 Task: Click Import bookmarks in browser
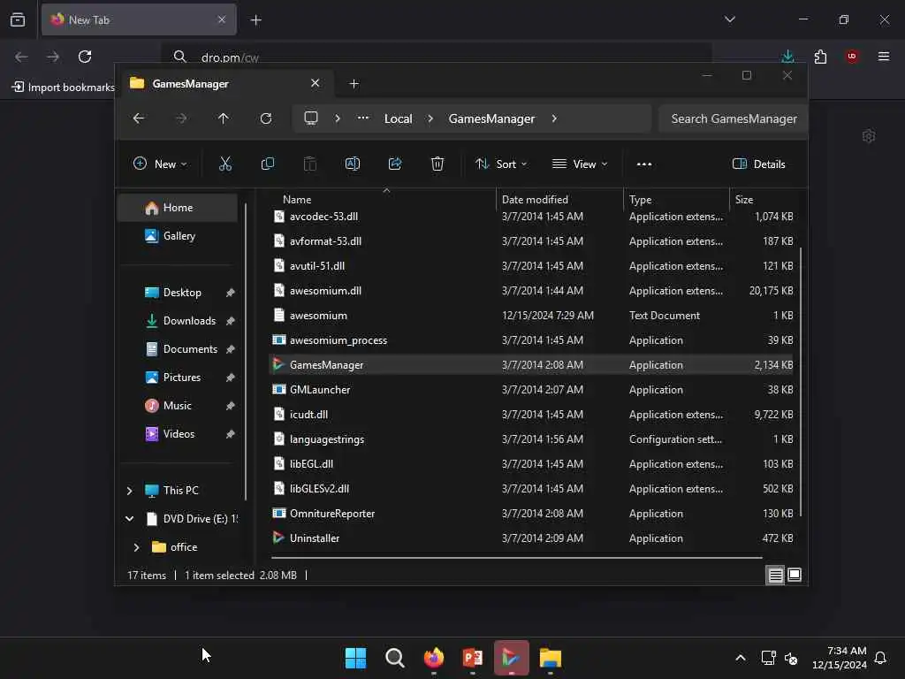pos(64,88)
